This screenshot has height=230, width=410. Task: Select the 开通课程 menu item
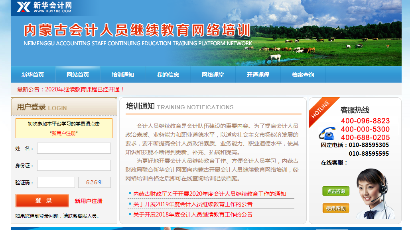point(258,75)
